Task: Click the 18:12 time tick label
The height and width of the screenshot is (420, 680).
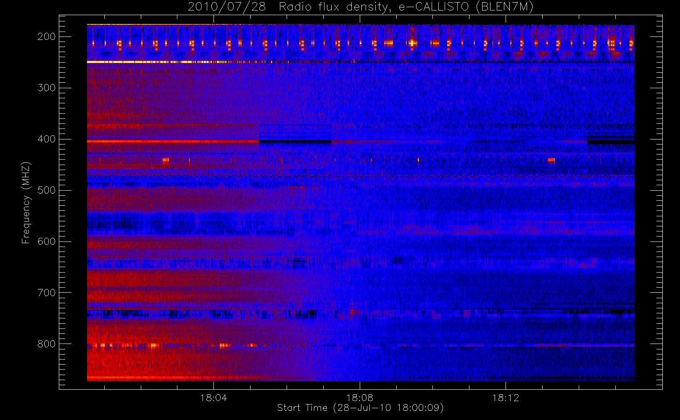Action: [x=506, y=398]
